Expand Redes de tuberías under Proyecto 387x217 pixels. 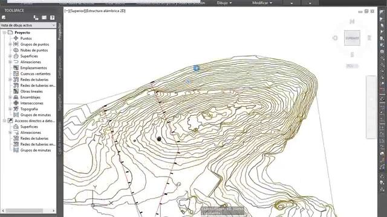(10, 80)
